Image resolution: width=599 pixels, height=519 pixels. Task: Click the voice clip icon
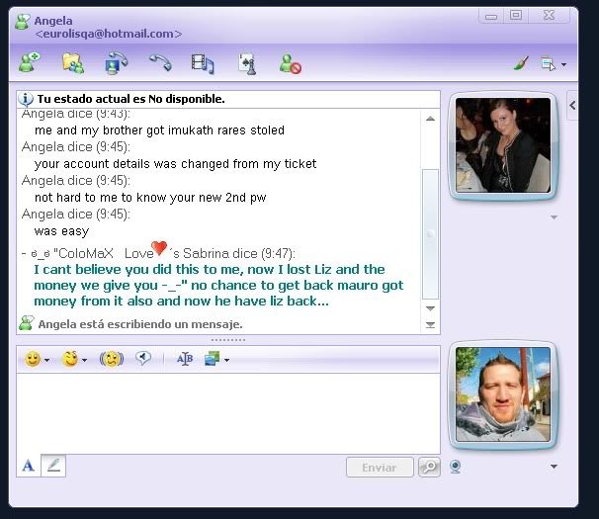pyautogui.click(x=143, y=359)
